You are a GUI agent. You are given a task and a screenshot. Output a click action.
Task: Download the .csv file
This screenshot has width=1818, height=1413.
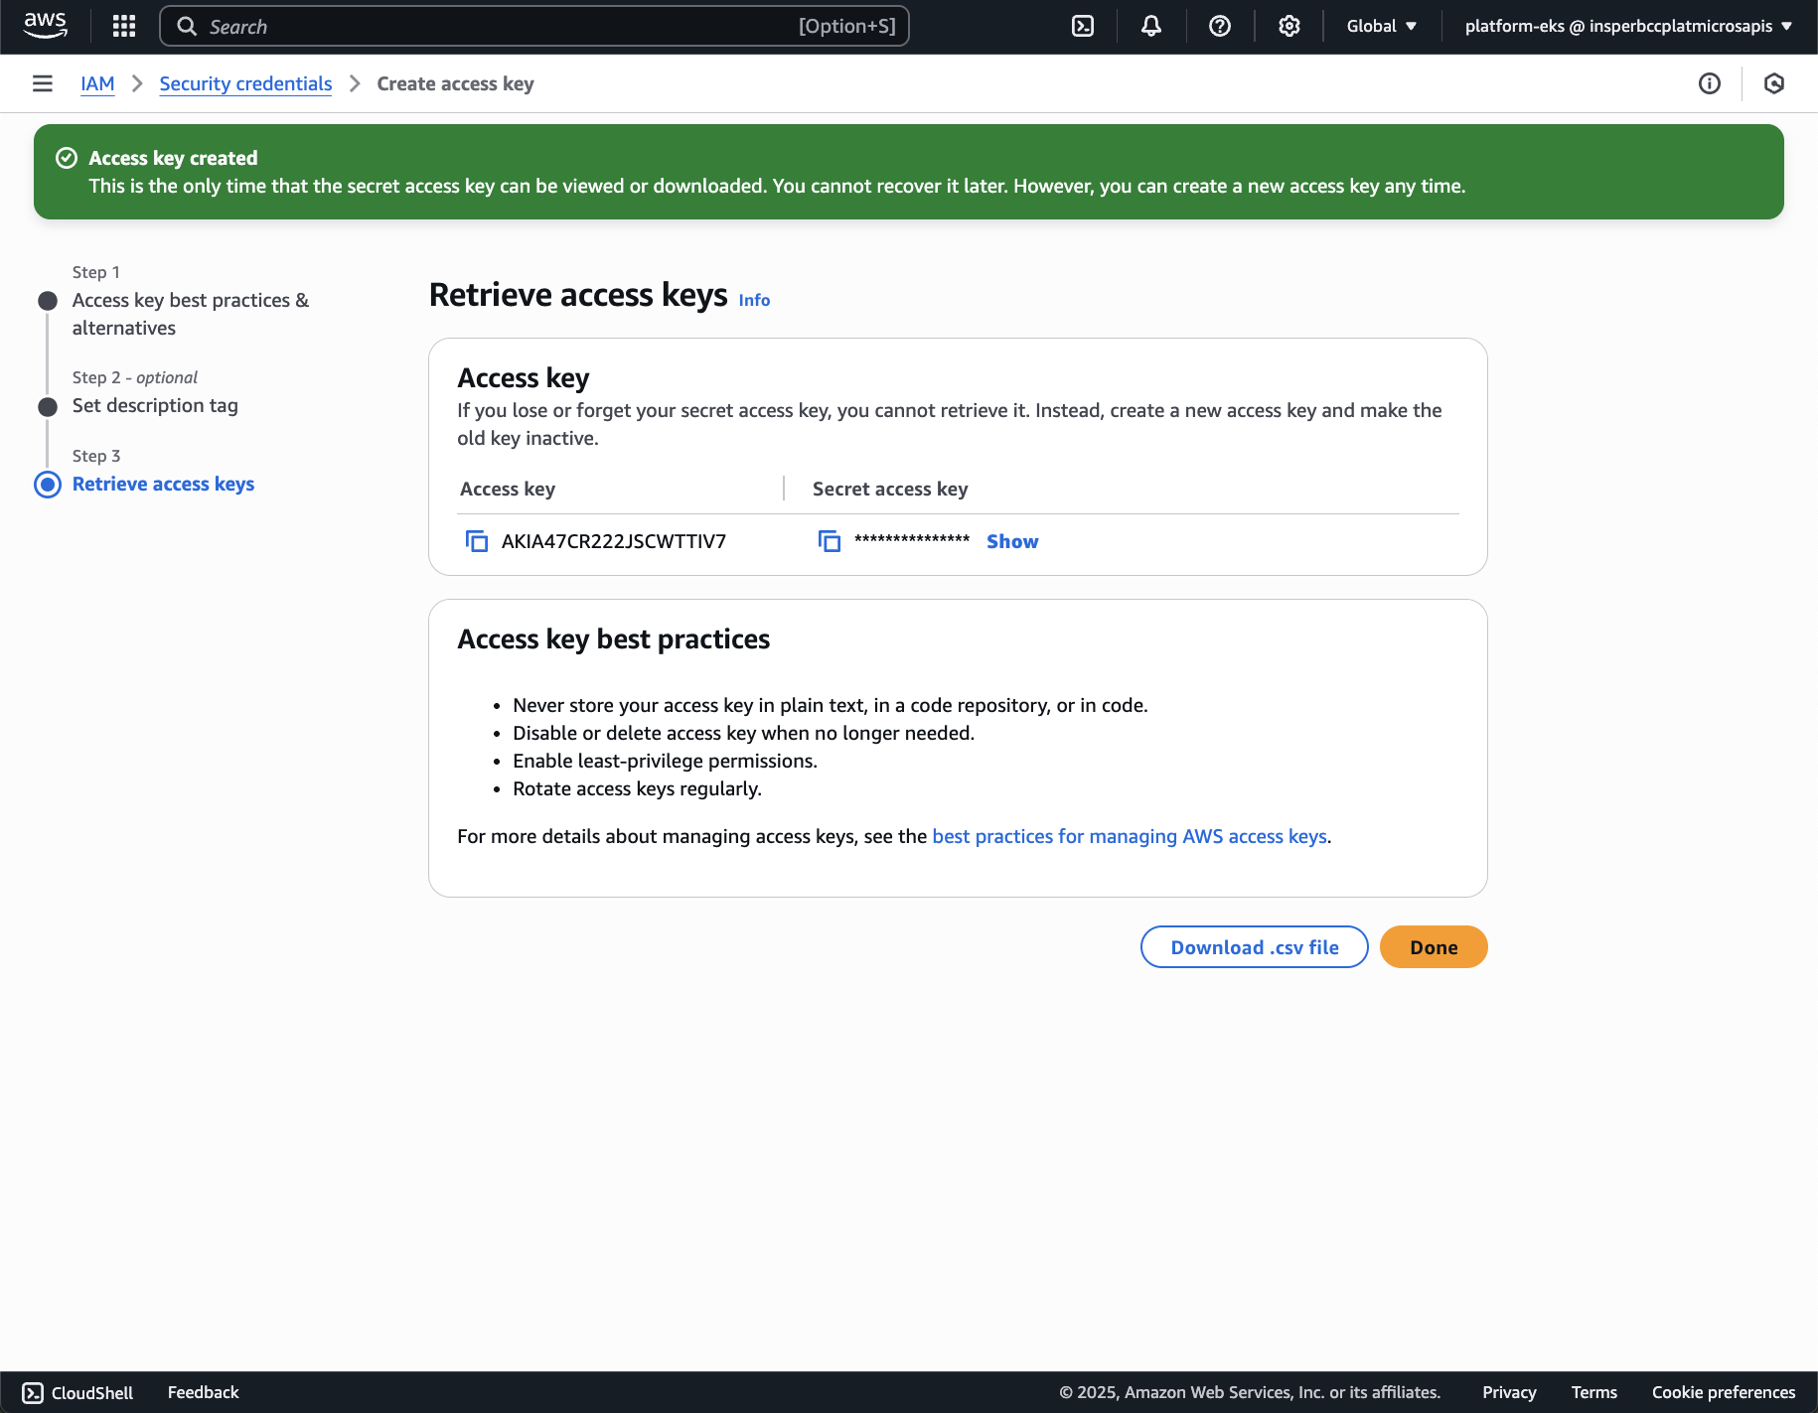point(1254,947)
